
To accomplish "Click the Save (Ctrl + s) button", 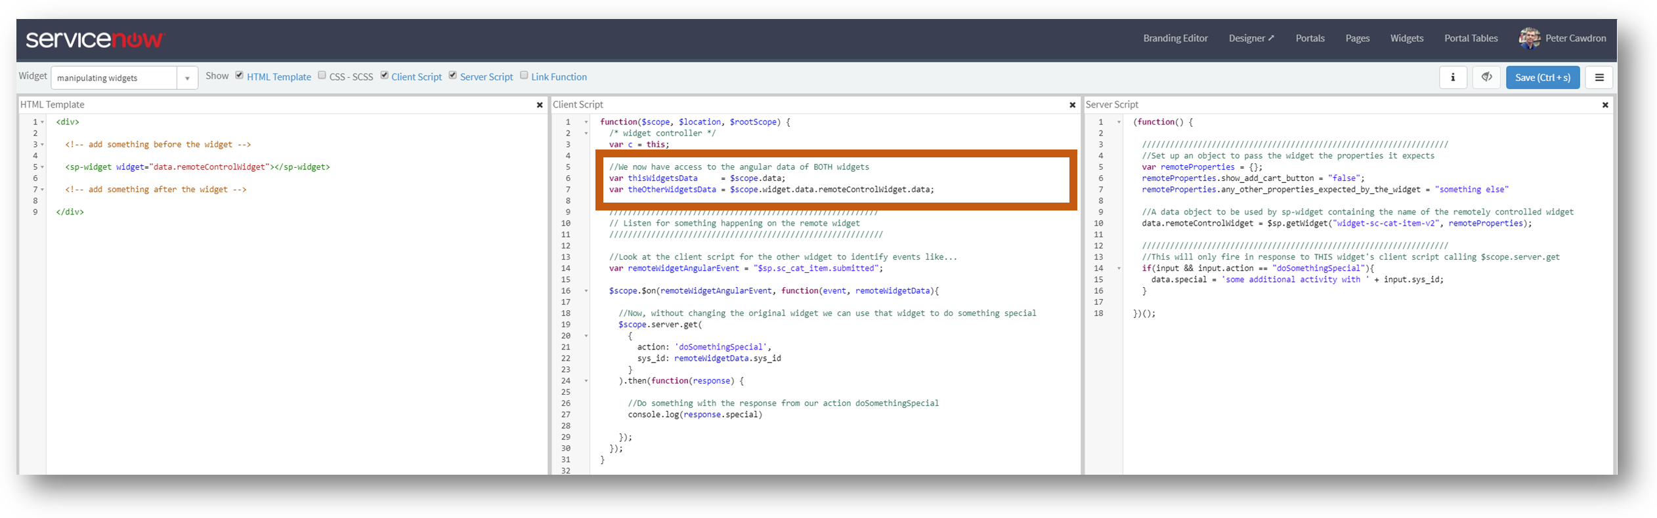I will (x=1543, y=77).
